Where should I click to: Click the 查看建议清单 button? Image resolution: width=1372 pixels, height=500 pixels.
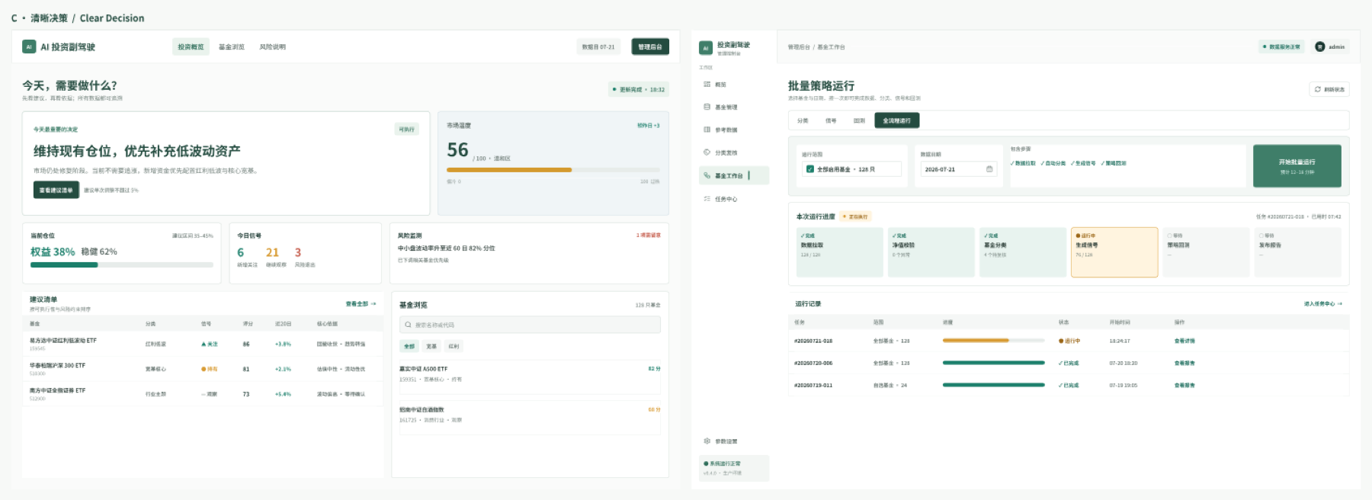pos(56,190)
